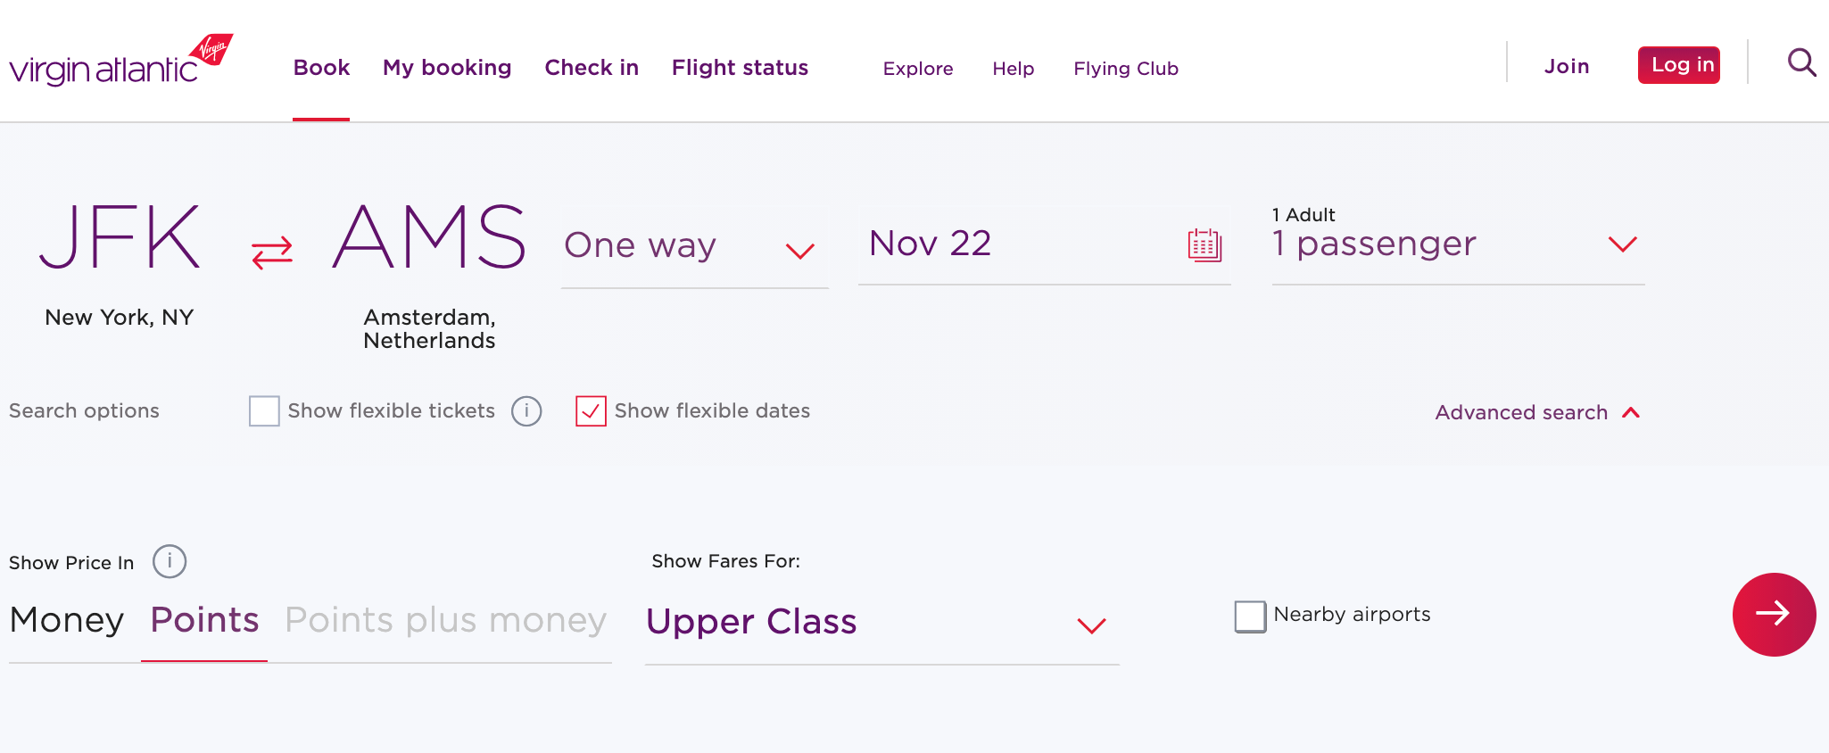Image resolution: width=1829 pixels, height=753 pixels.
Task: Click the Join link
Action: click(x=1567, y=66)
